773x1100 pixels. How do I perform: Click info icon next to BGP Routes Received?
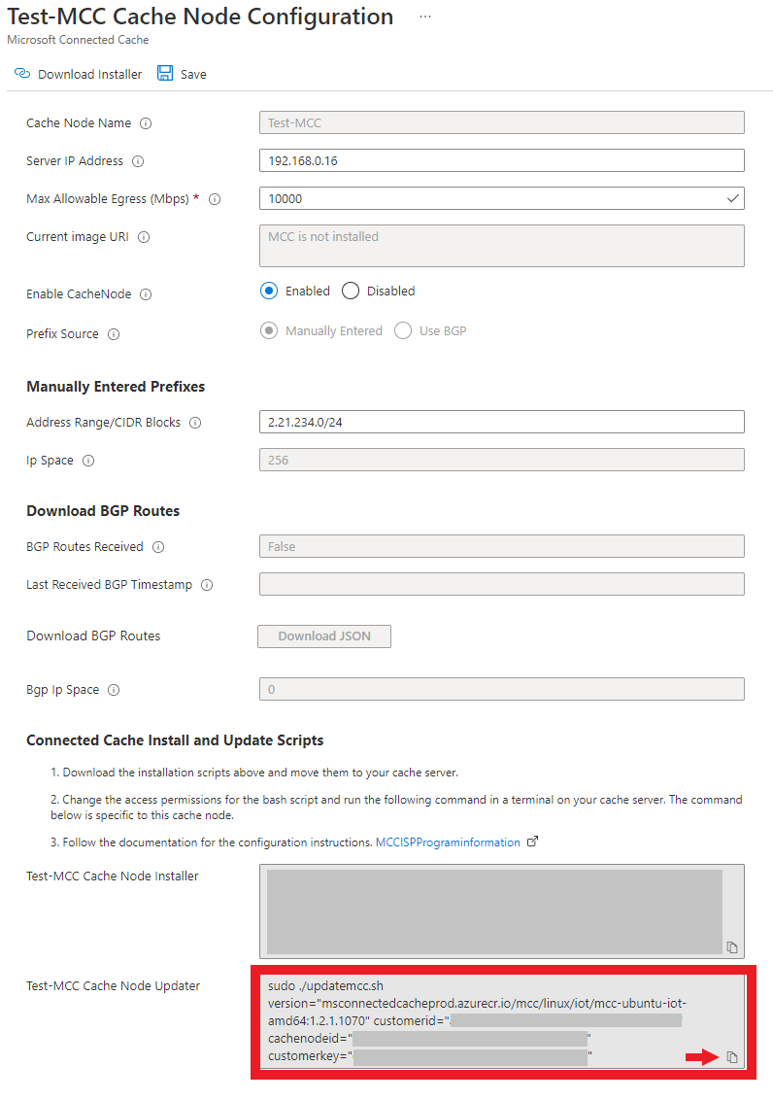(158, 547)
